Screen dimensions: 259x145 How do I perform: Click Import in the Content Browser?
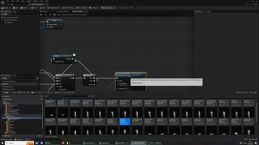coord(14,92)
